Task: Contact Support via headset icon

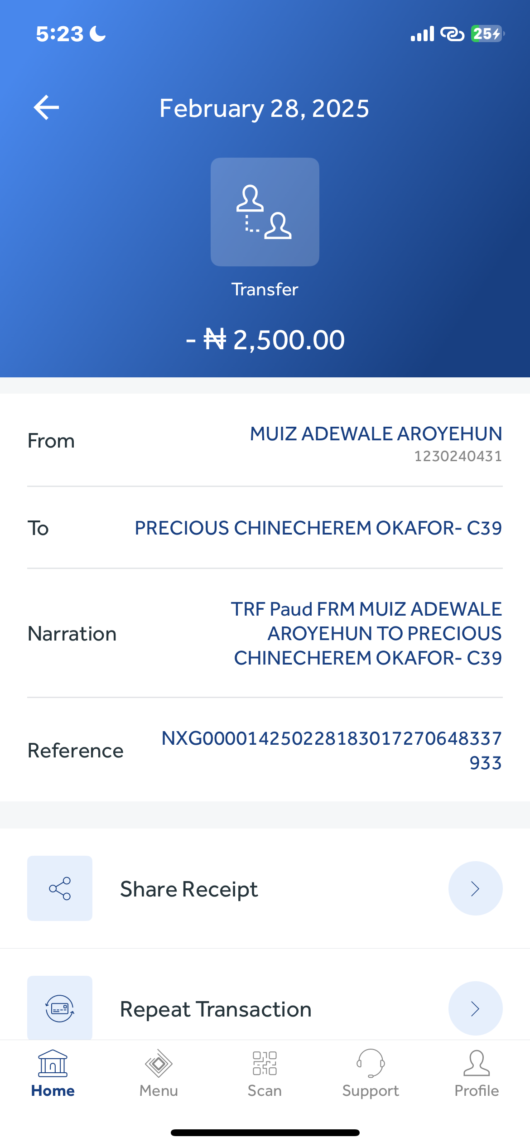Action: click(371, 1064)
